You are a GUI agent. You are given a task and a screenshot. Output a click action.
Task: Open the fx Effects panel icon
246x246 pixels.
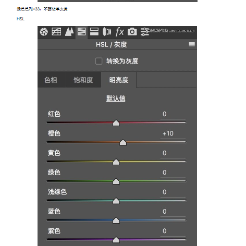[120, 32]
